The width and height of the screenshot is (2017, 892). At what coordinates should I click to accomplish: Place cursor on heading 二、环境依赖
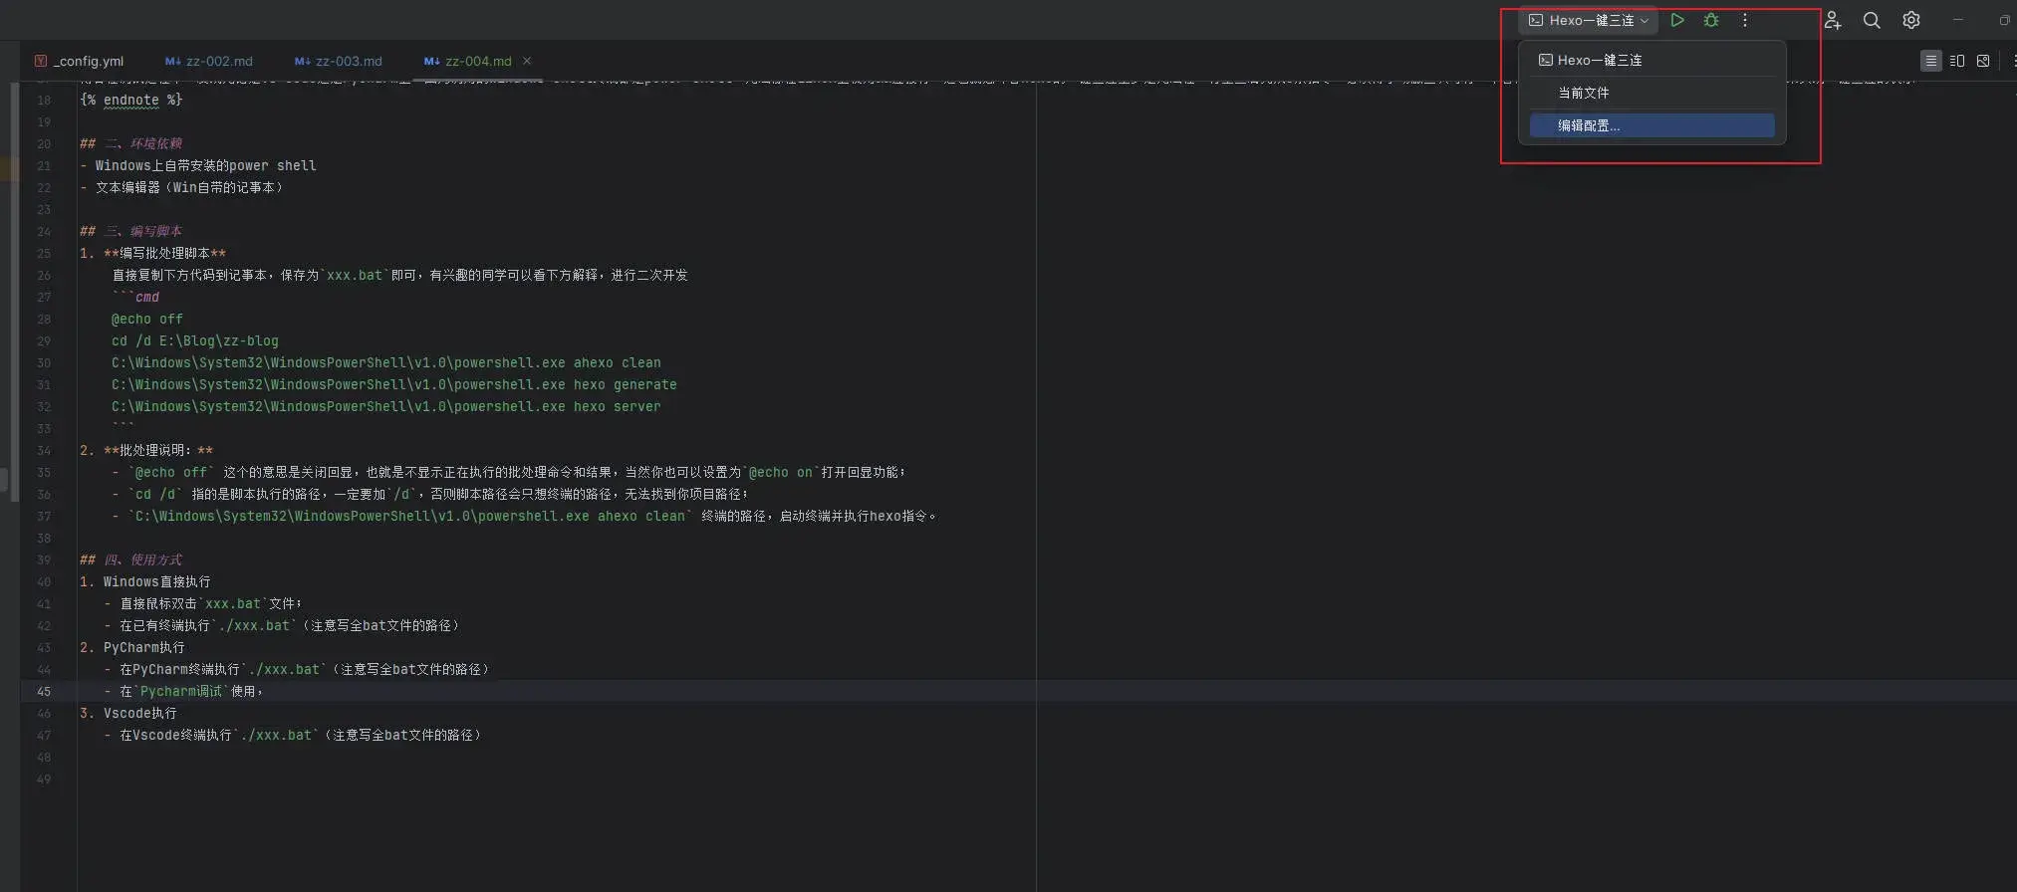pyautogui.click(x=131, y=143)
